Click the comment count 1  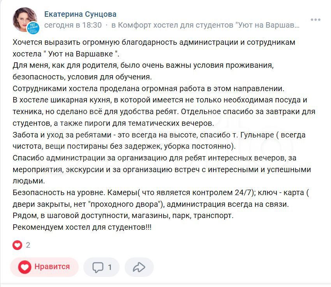[x=110, y=268]
